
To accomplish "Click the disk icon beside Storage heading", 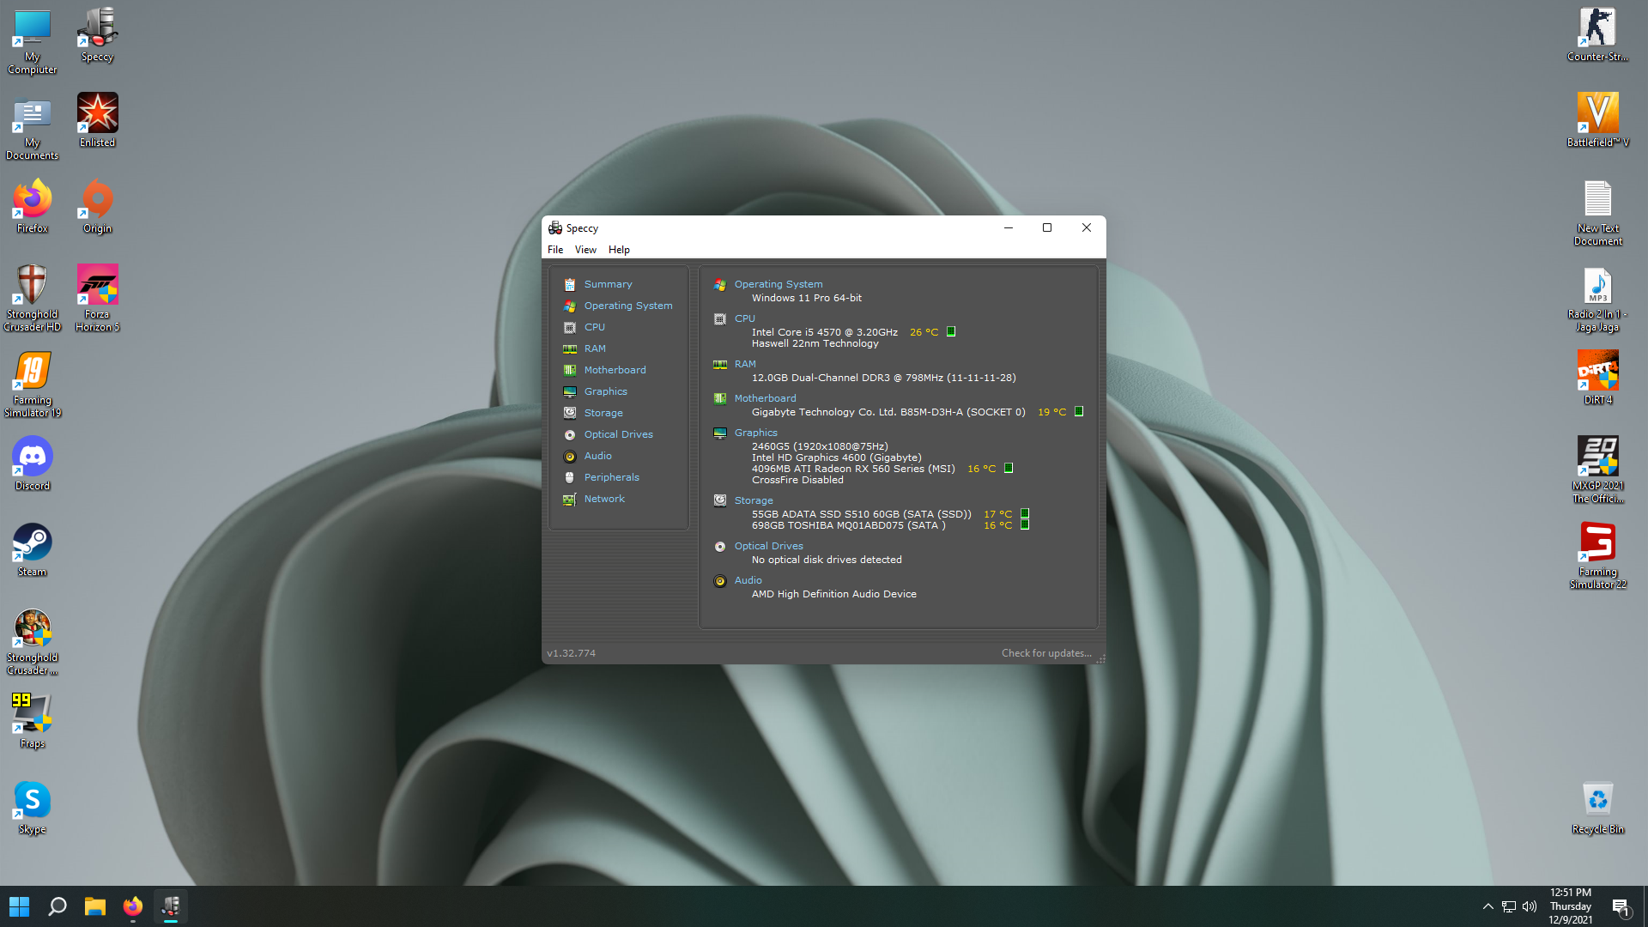I will coord(719,500).
